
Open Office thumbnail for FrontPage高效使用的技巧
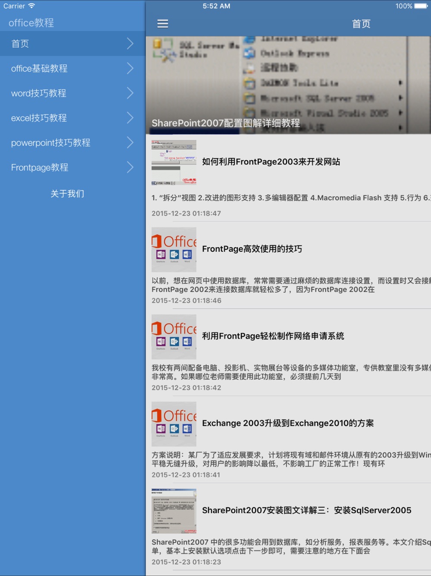[174, 250]
